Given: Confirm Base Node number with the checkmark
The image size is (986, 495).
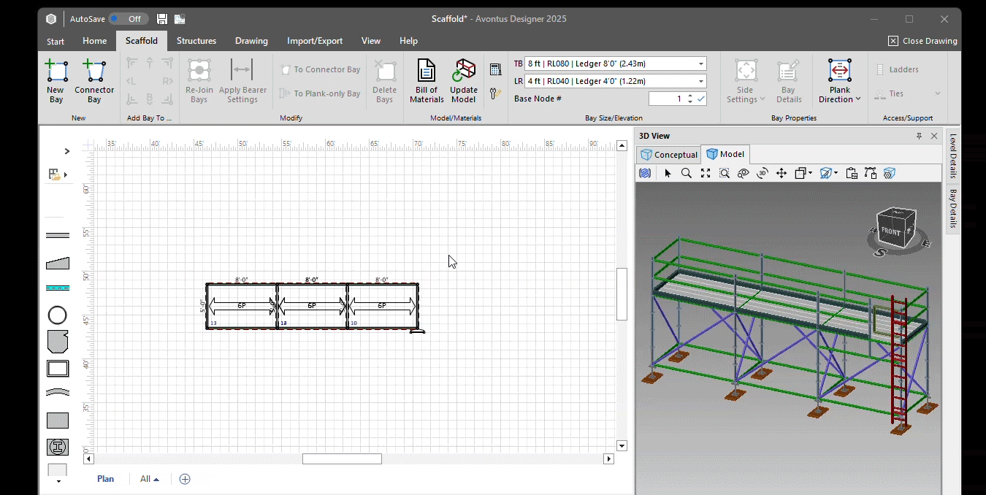Looking at the screenshot, I should tap(701, 99).
